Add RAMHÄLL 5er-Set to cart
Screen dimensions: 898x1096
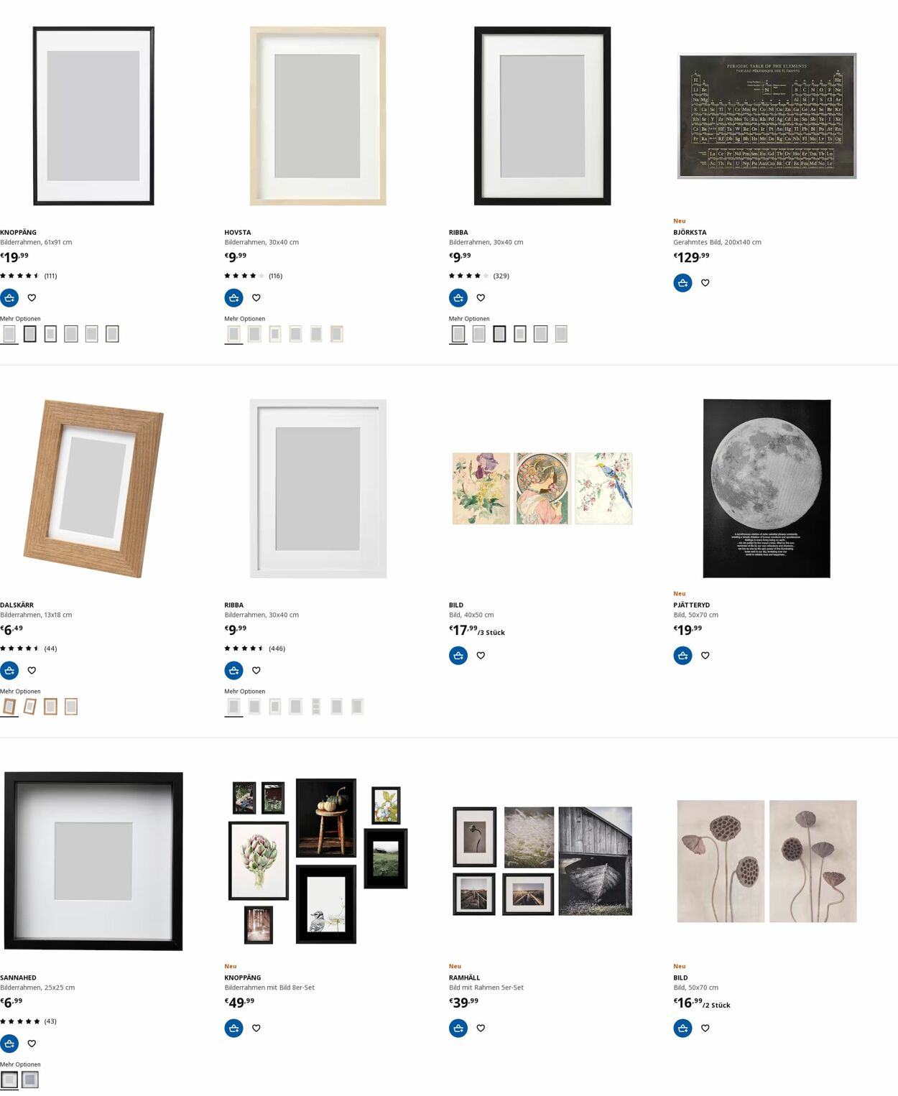point(458,1028)
